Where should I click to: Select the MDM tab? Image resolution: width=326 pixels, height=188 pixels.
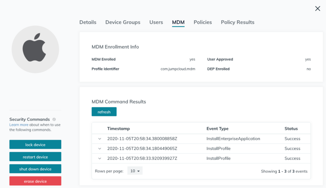point(178,22)
